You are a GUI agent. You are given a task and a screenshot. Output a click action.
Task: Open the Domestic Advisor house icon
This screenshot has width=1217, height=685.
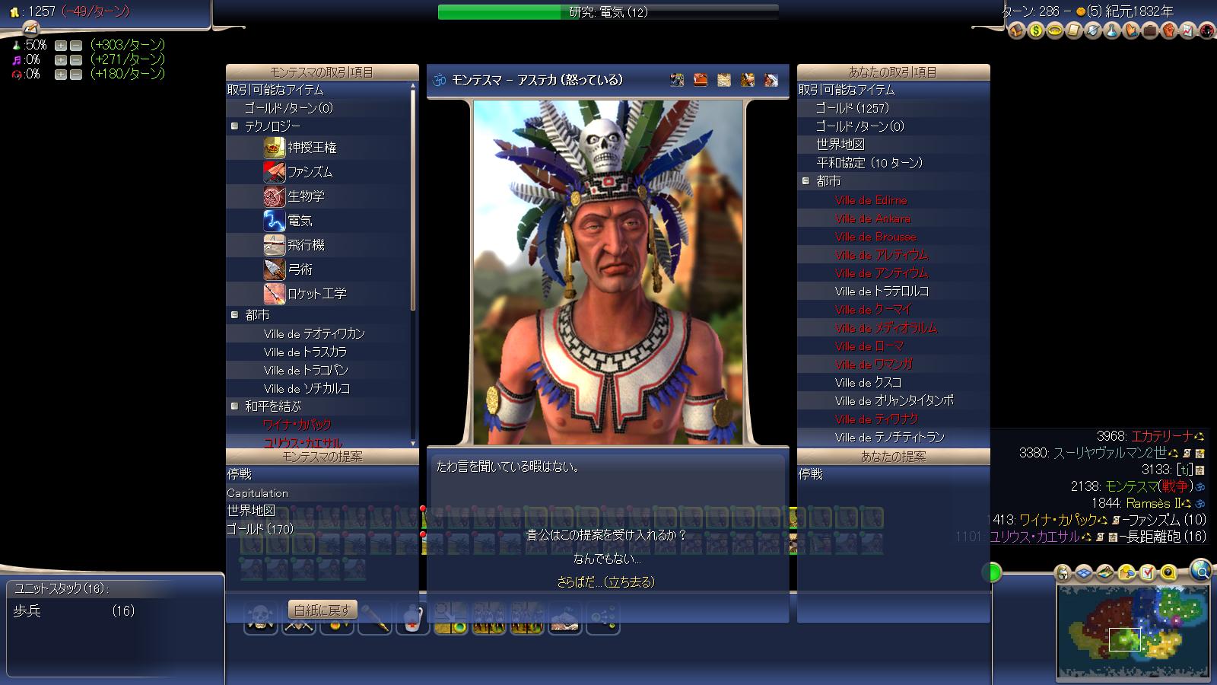[x=1017, y=31]
